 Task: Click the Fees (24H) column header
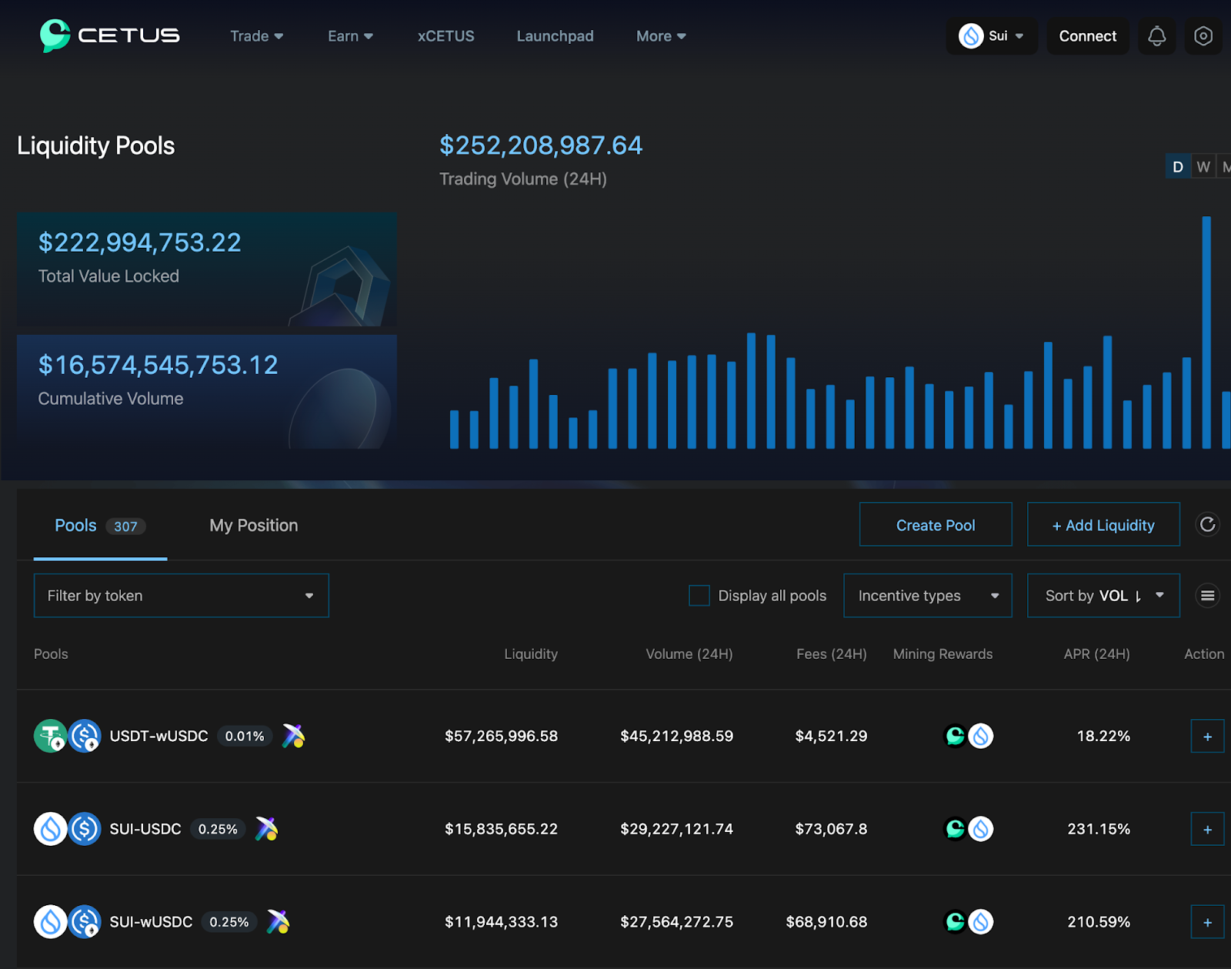coord(831,653)
